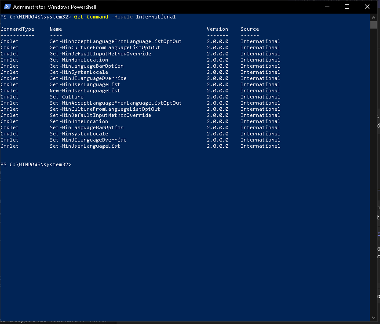
Task: Click Set-WinUILanguageOverride entry
Action: [x=88, y=140]
